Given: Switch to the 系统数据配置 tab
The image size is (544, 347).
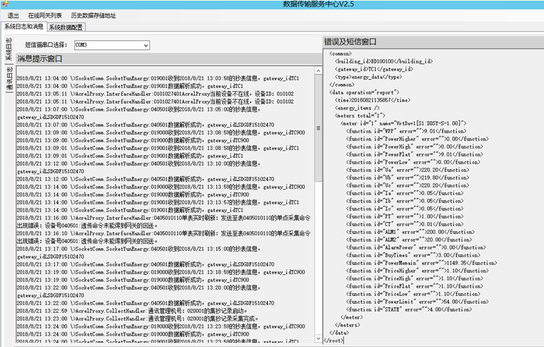Looking at the screenshot, I should (66, 27).
